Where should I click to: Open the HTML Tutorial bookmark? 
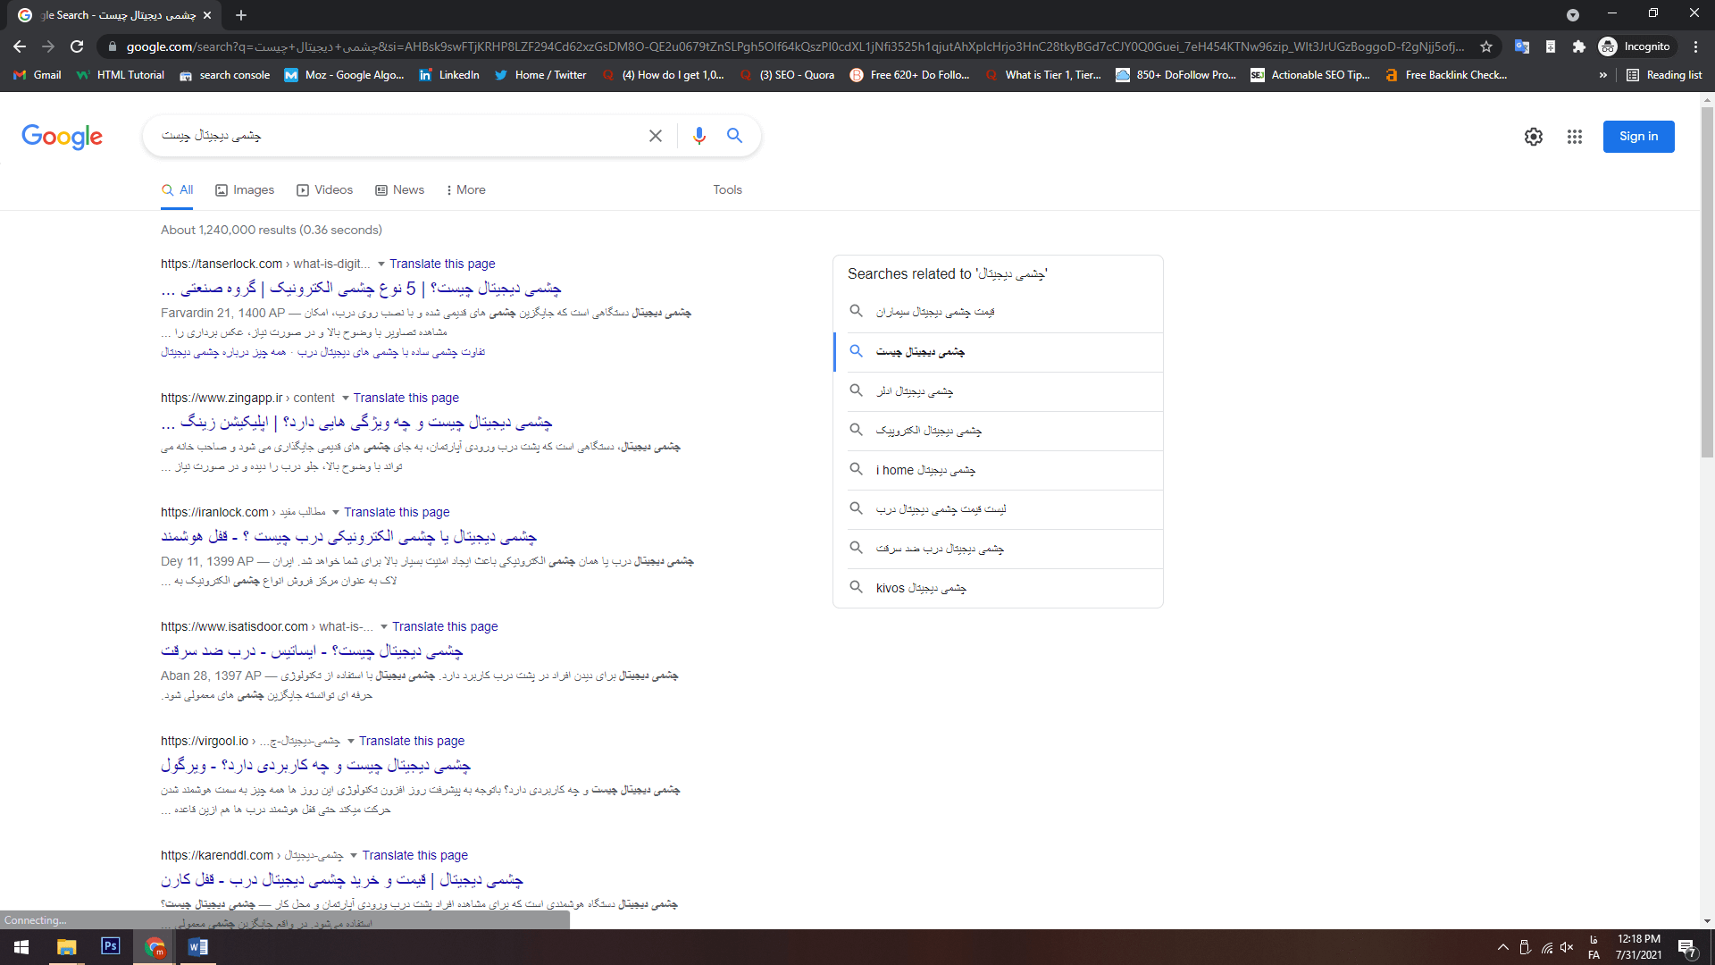point(121,75)
